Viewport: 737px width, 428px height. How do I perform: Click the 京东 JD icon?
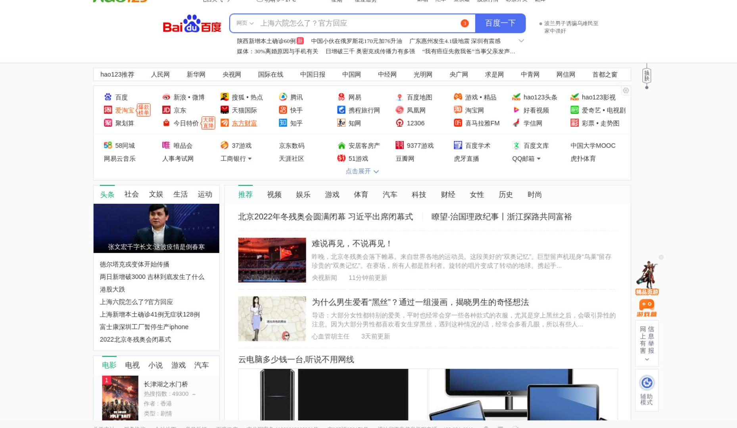pyautogui.click(x=166, y=110)
